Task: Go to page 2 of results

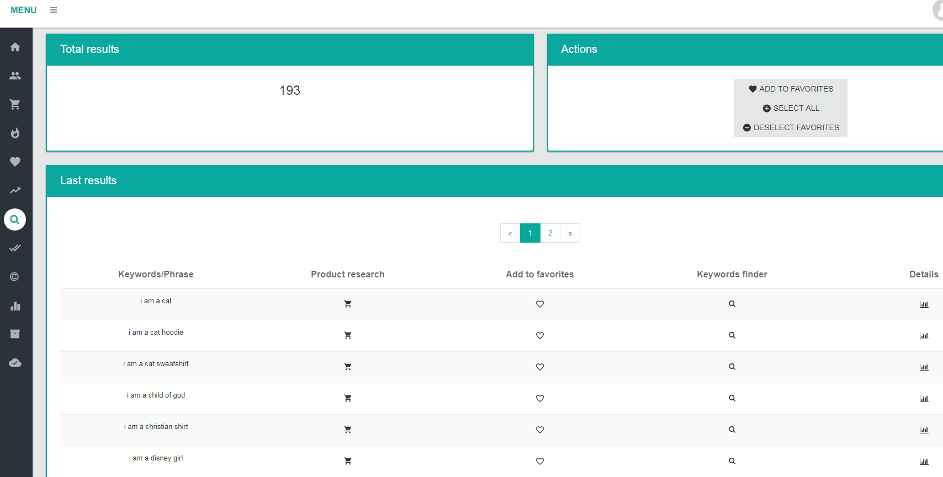Action: click(550, 233)
